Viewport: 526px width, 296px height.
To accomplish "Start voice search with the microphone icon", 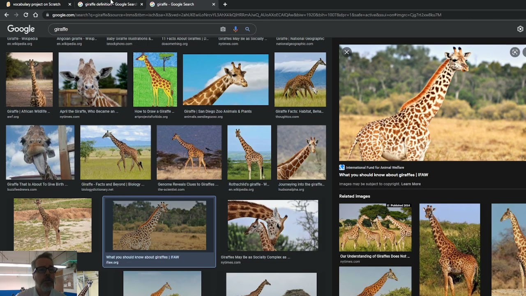I will [x=235, y=29].
